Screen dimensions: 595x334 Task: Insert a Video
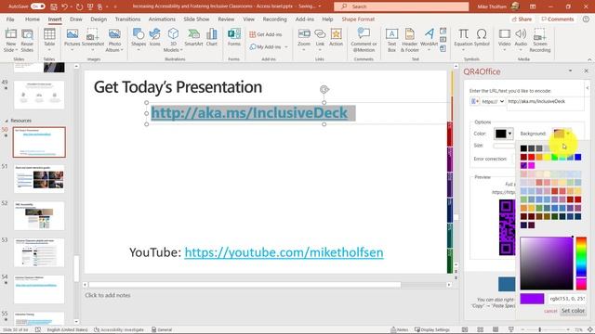[504, 39]
